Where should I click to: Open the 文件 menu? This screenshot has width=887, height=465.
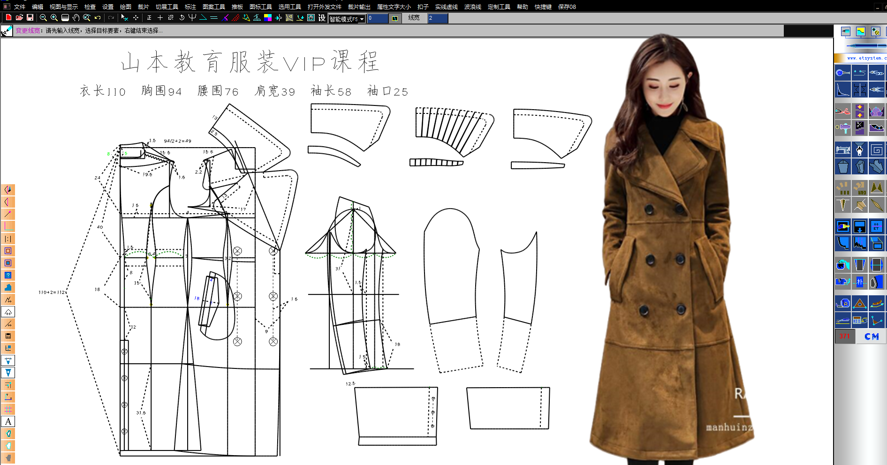[20, 7]
